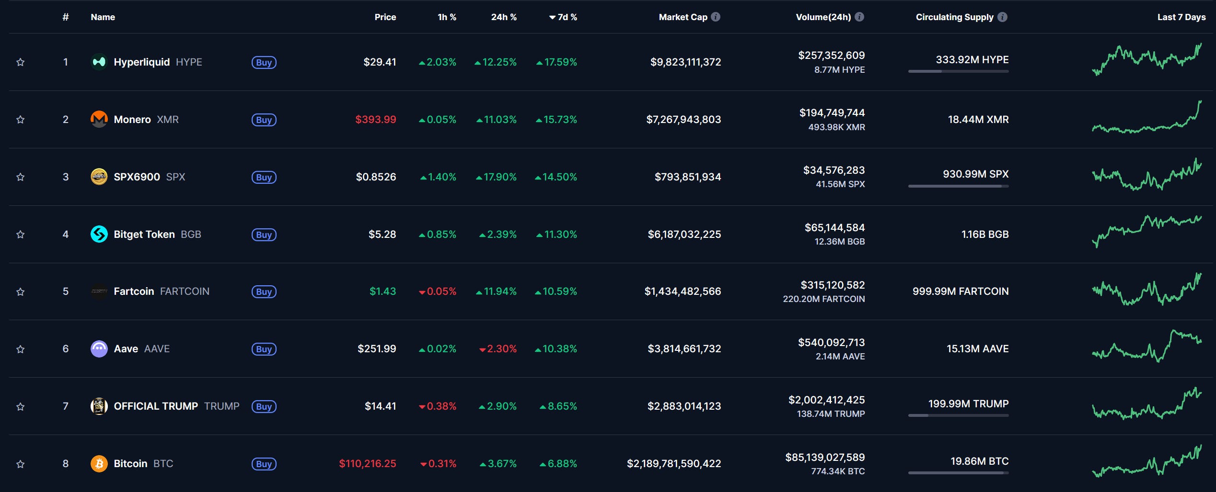Add Fartcoin to watchlist with star
The height and width of the screenshot is (492, 1216).
[20, 291]
